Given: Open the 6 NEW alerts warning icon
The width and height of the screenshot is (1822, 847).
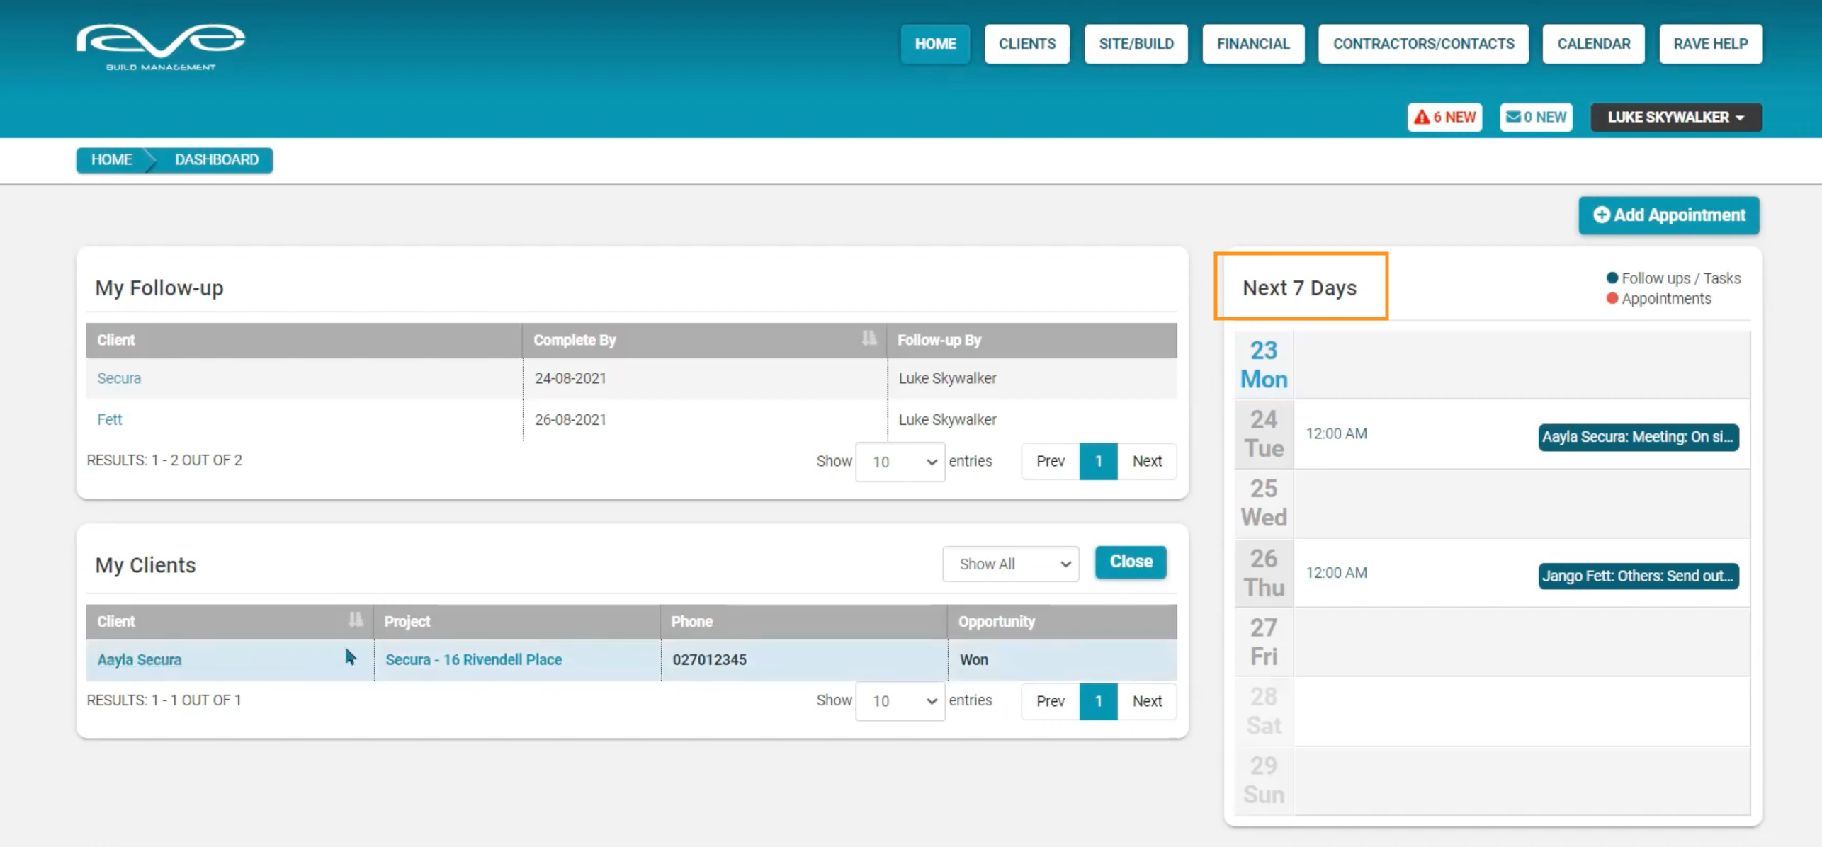Looking at the screenshot, I should pos(1422,118).
